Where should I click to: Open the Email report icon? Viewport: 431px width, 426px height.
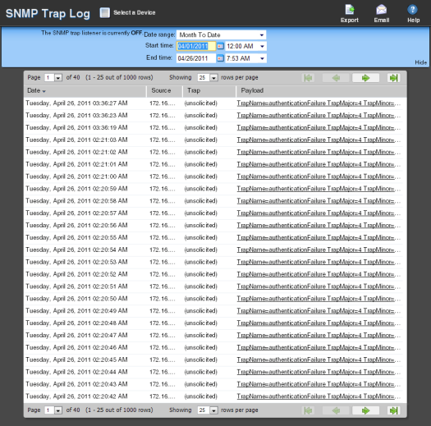[x=382, y=10]
